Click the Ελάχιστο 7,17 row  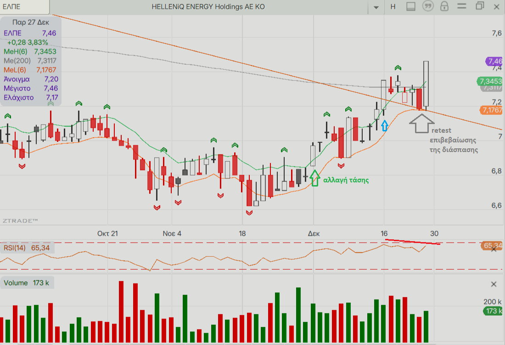[x=31, y=97]
